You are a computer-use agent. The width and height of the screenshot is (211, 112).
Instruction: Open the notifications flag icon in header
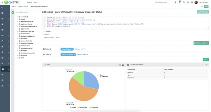point(179,2)
